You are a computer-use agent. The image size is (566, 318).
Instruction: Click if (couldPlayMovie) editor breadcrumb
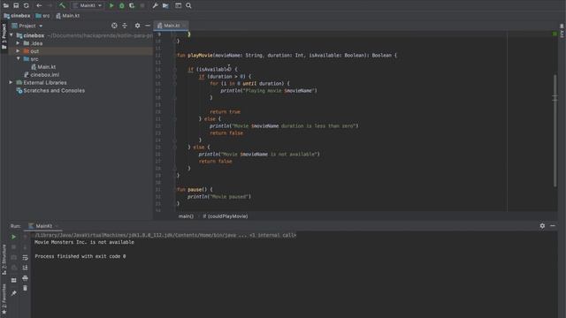(226, 216)
